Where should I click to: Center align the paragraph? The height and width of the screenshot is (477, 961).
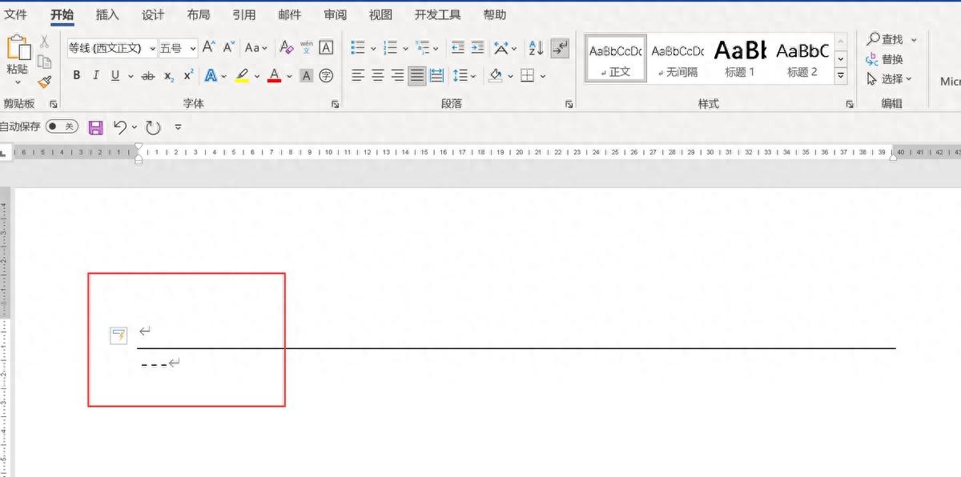coord(377,75)
